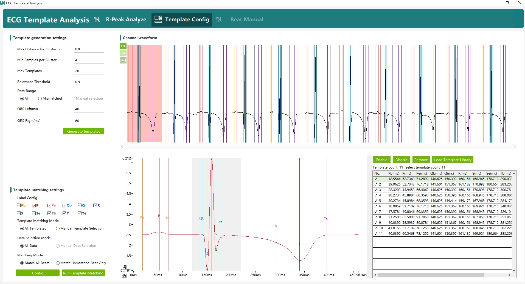Click the Generate templates button

point(84,131)
